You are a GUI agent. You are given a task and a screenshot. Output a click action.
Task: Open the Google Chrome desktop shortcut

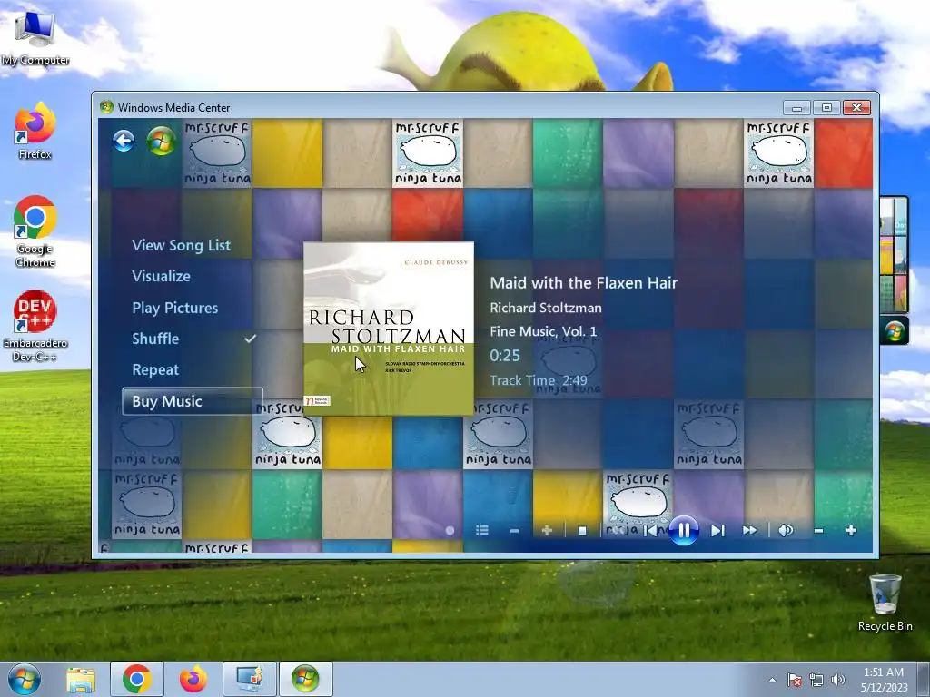35,231
